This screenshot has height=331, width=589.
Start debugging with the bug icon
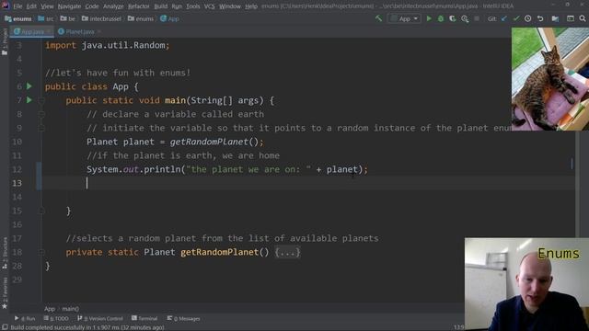click(440, 18)
